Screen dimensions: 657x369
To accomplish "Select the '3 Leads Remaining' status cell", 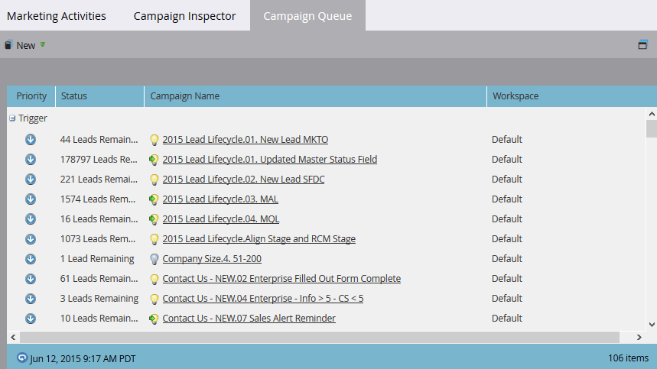I will click(99, 298).
